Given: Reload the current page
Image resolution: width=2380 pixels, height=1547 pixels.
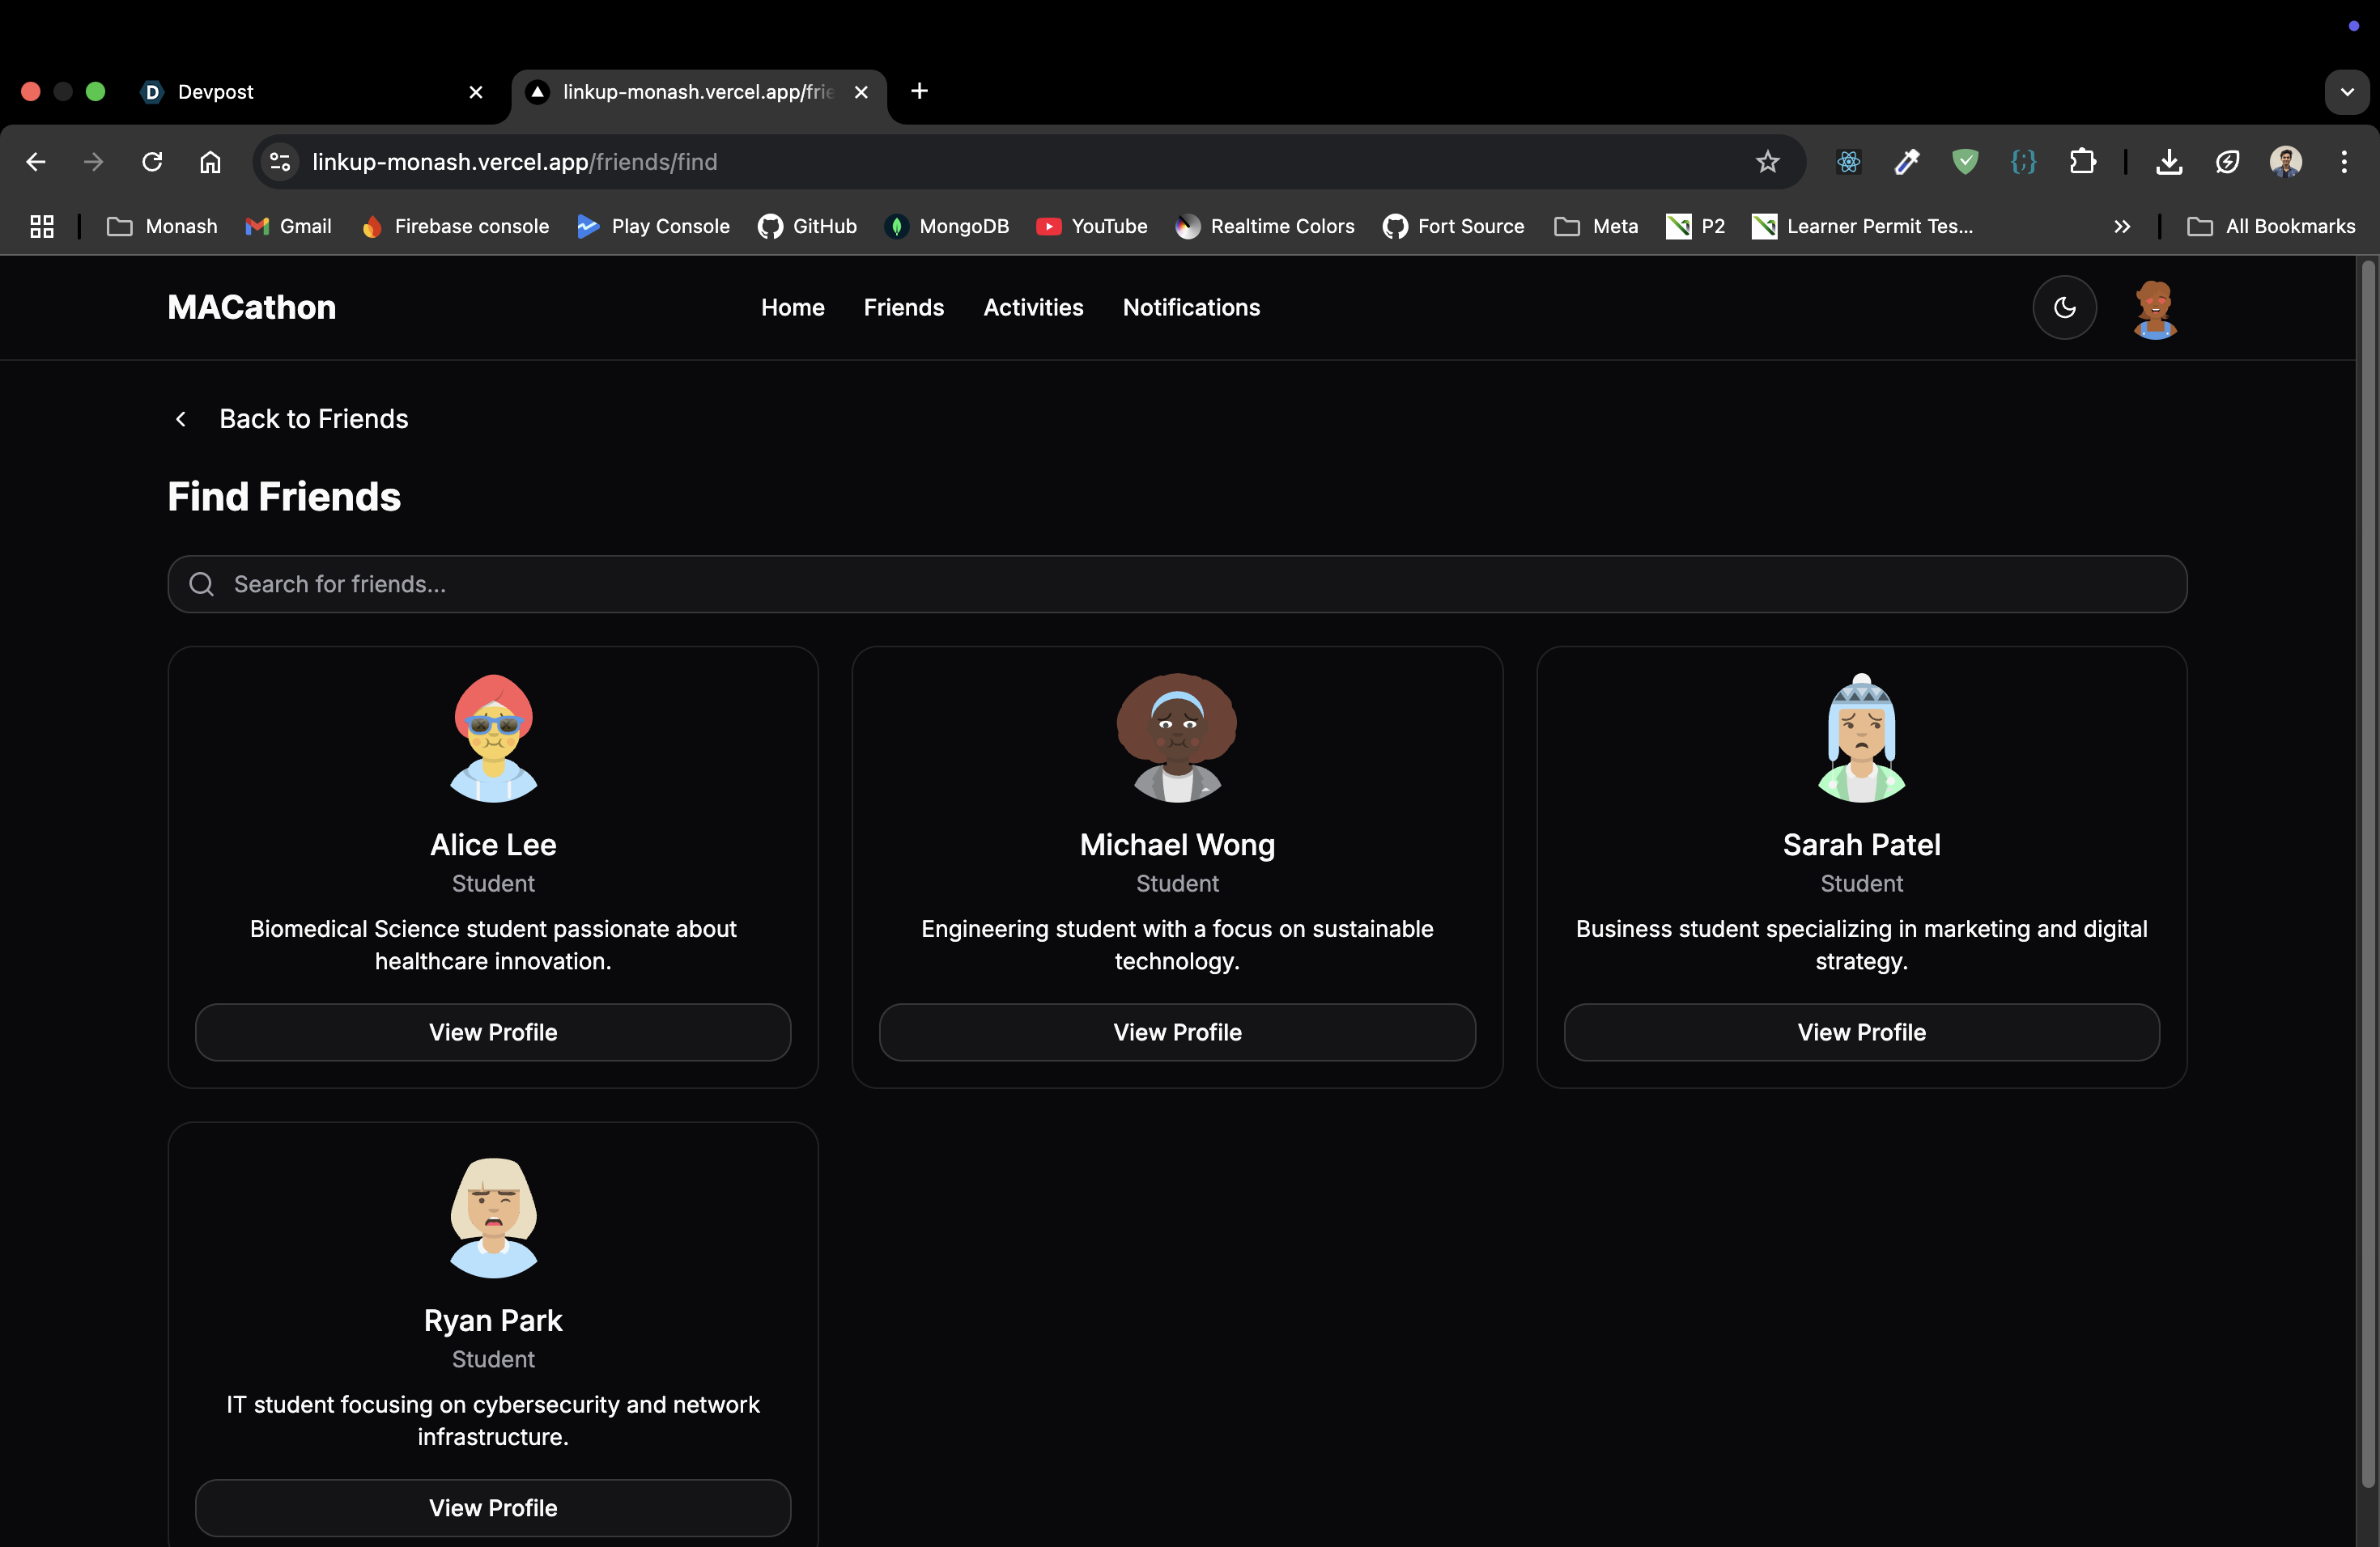Looking at the screenshot, I should (152, 162).
